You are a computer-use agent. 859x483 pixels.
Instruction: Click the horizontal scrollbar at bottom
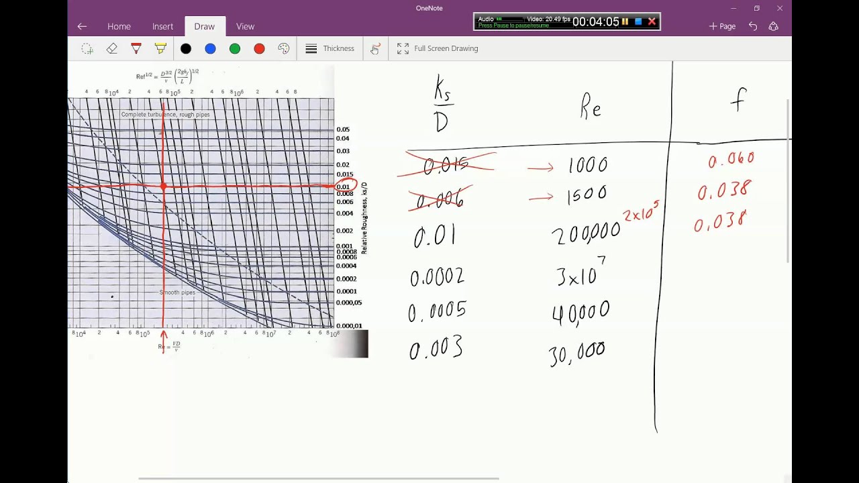click(x=319, y=479)
